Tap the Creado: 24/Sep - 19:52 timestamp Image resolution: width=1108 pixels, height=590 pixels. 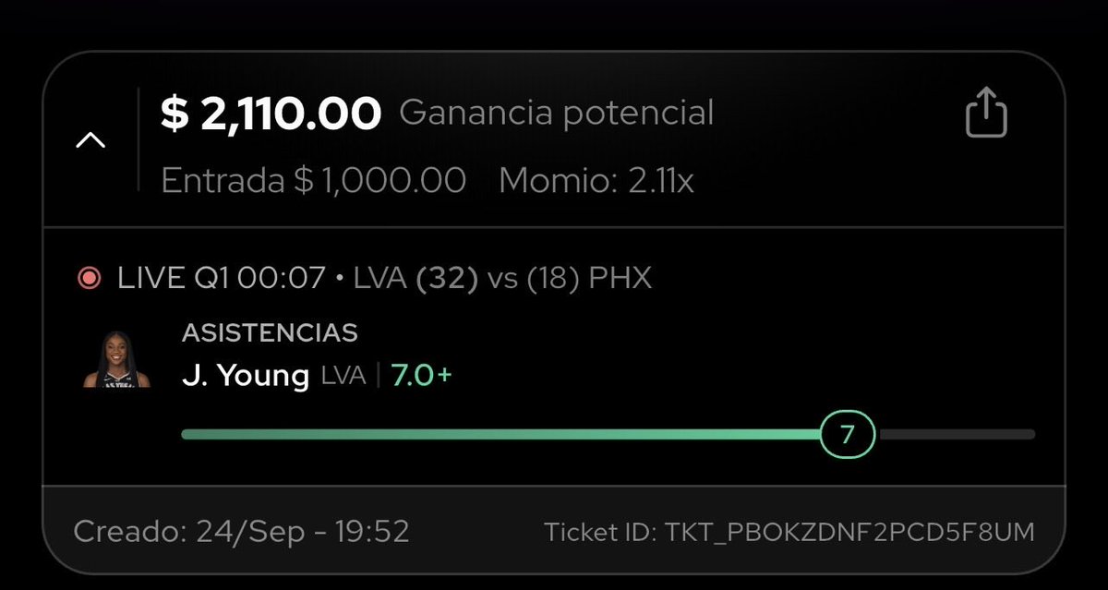click(241, 533)
